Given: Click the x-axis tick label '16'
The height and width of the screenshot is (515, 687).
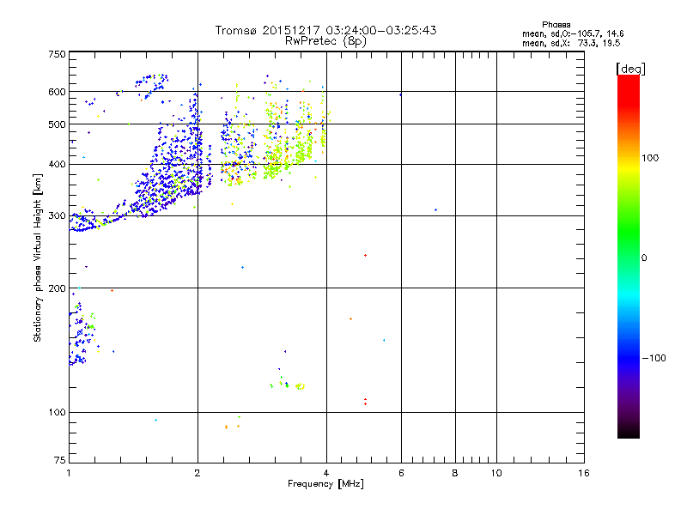Looking at the screenshot, I should [584, 473].
